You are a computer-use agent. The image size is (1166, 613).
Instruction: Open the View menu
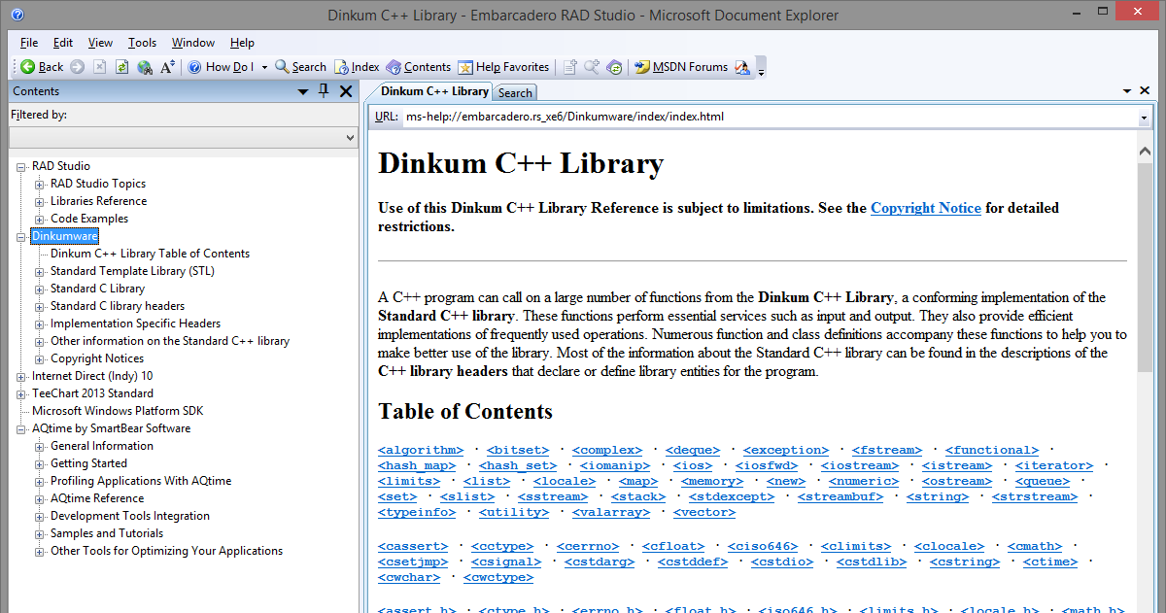[x=100, y=43]
